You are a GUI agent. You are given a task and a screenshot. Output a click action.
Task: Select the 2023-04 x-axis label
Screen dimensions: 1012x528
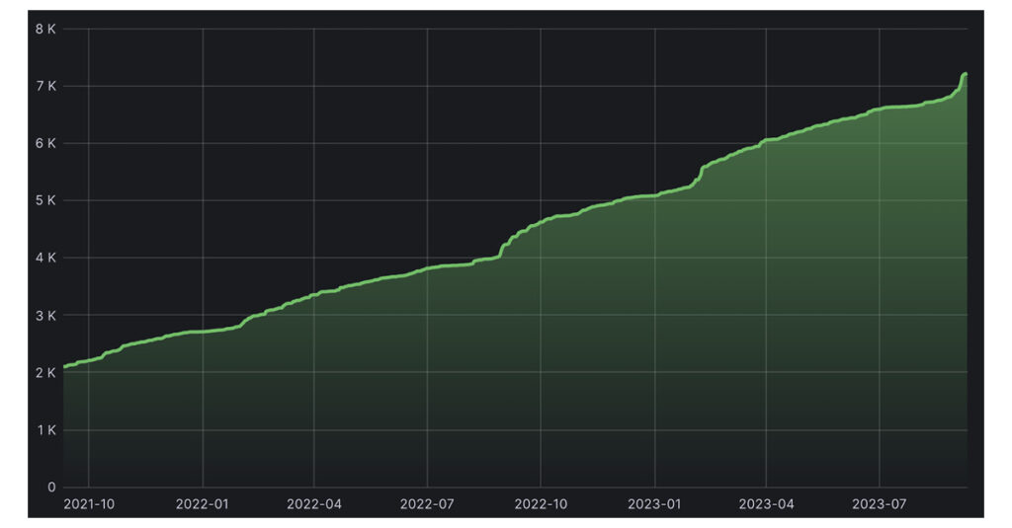pyautogui.click(x=766, y=504)
